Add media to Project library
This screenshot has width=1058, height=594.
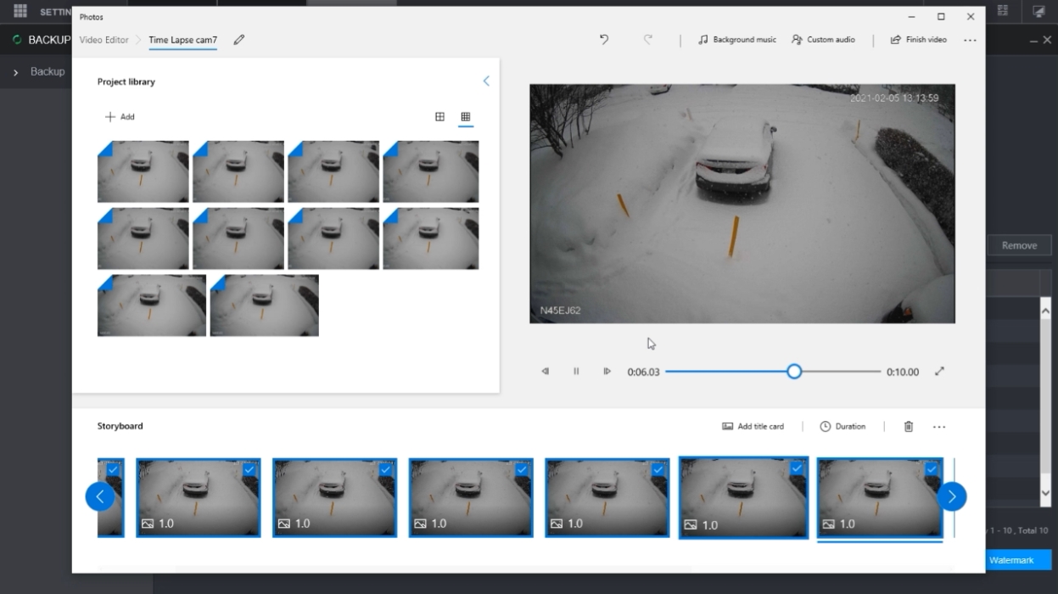pos(120,117)
